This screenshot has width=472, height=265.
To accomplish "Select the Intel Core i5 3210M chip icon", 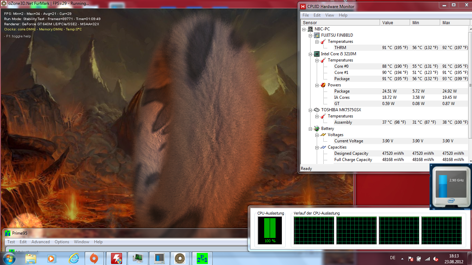I will [x=316, y=54].
